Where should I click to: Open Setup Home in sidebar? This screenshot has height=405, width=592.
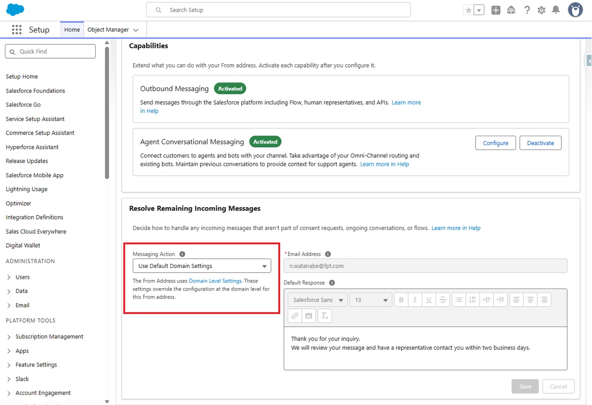[22, 76]
